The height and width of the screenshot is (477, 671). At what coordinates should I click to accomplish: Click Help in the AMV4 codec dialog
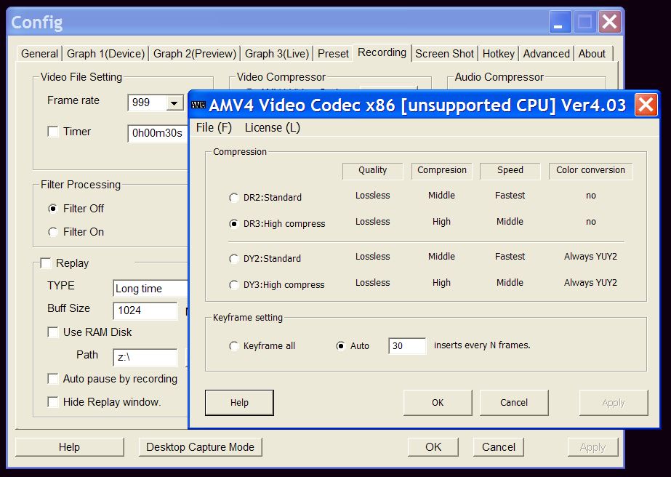239,403
